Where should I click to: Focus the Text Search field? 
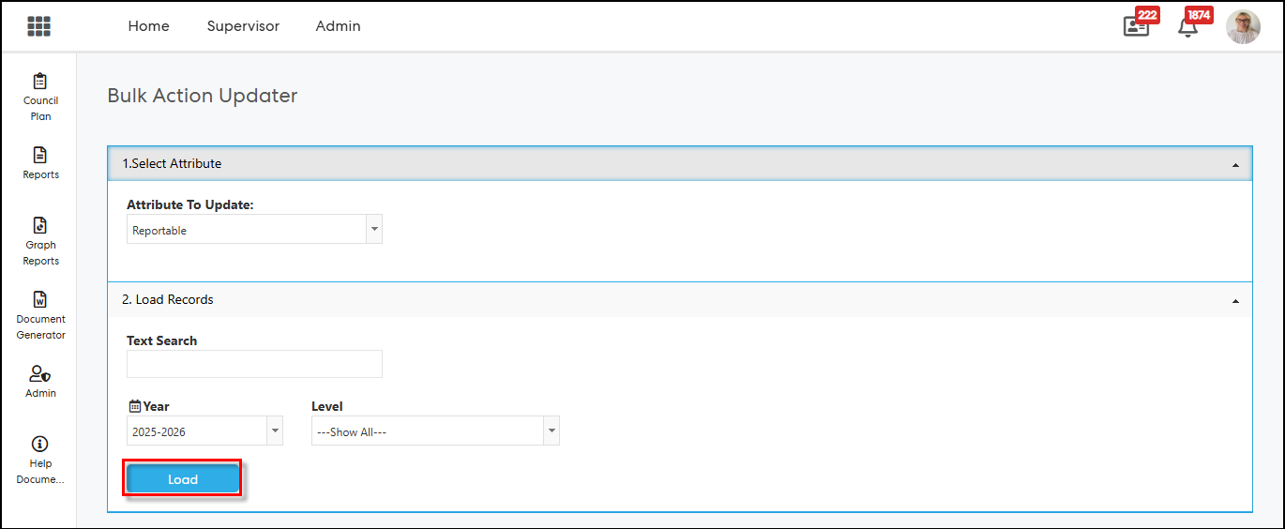[254, 364]
